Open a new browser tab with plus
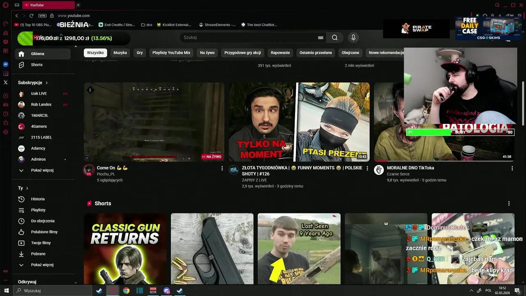 pos(78,5)
